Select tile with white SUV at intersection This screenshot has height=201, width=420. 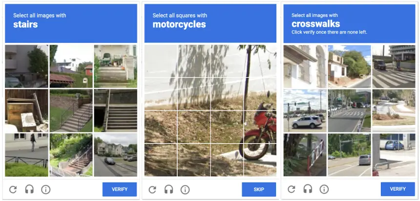click(x=305, y=110)
